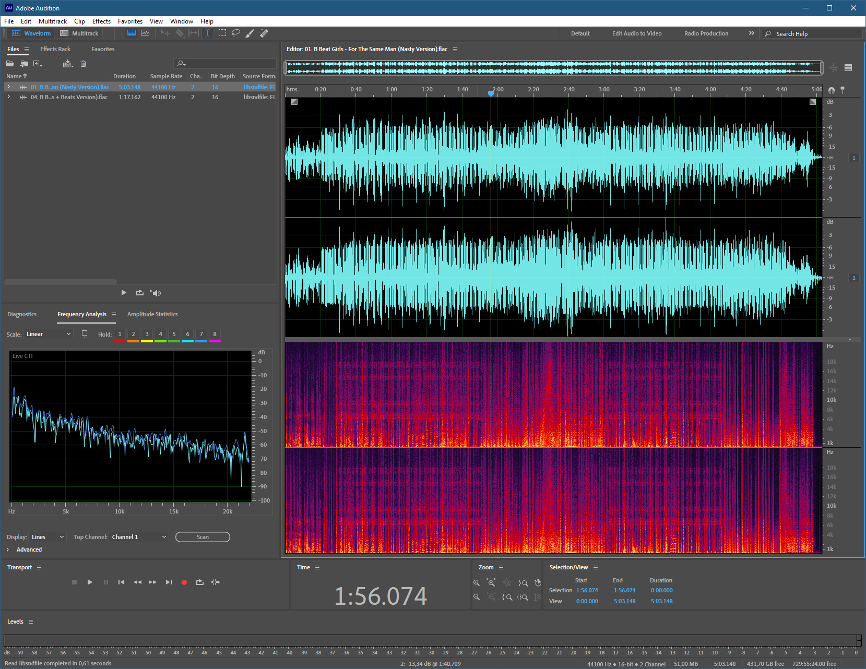Toggle Hold 1 button in Frequency Analysis
This screenshot has width=866, height=669.
pos(120,334)
